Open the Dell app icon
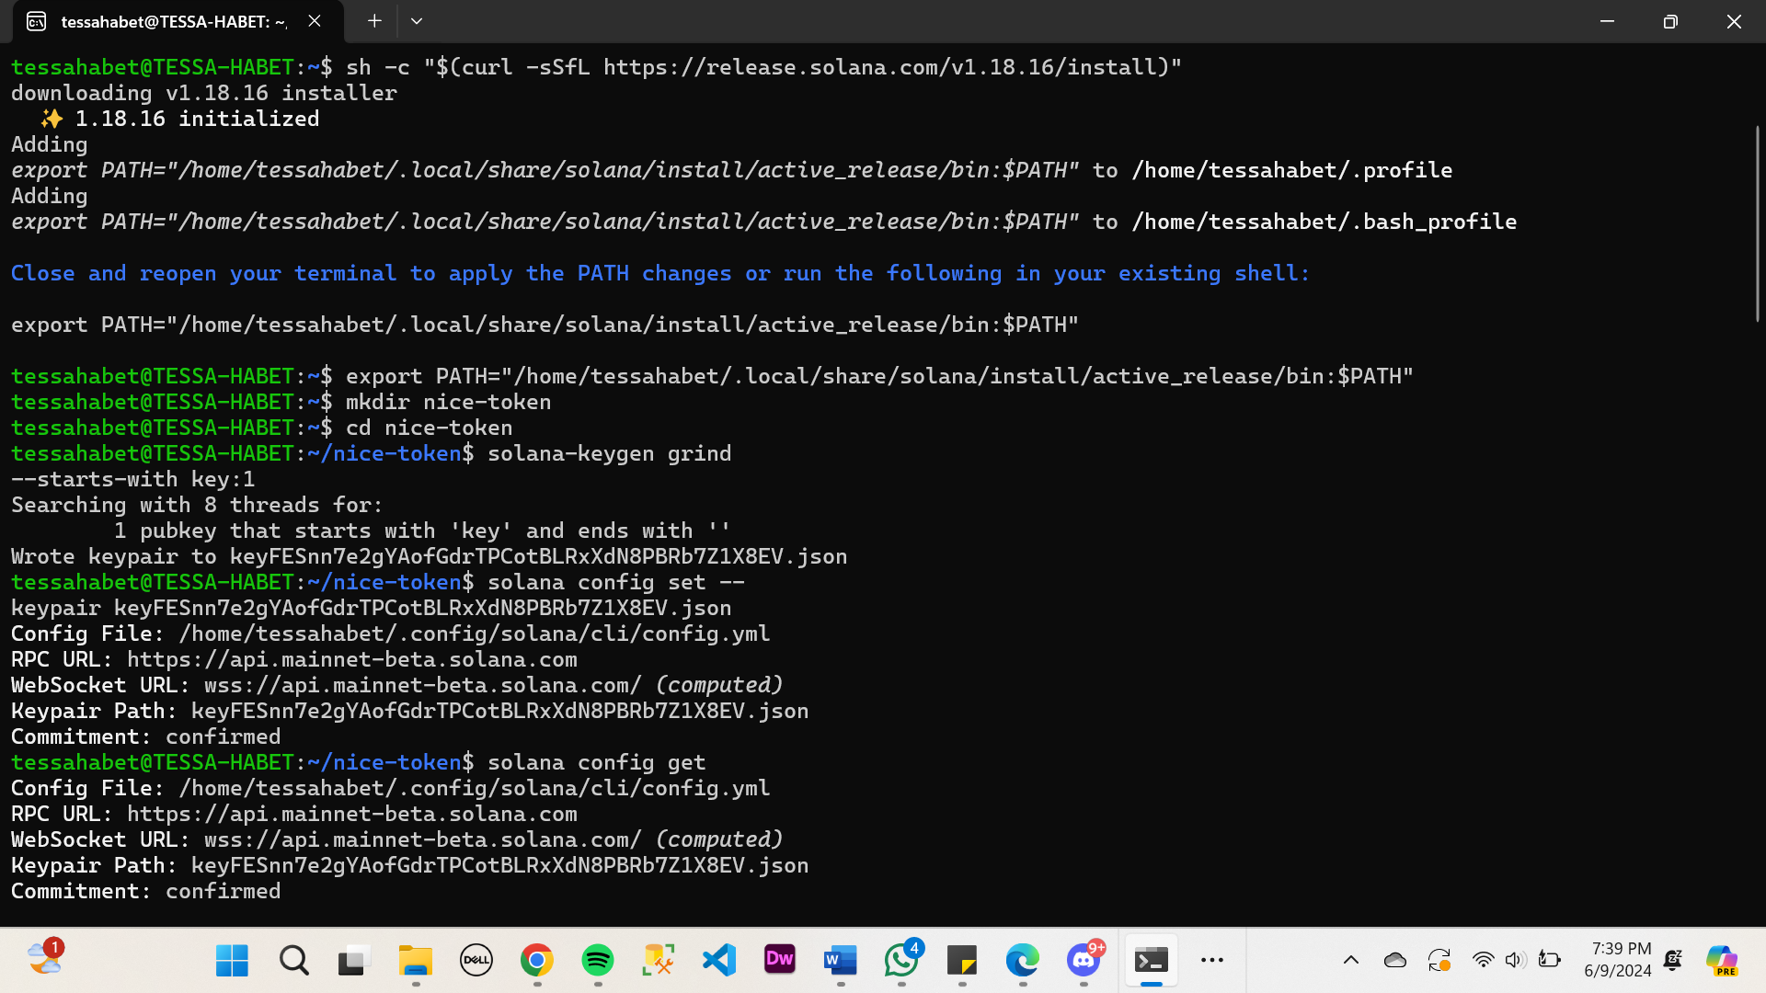 point(476,960)
